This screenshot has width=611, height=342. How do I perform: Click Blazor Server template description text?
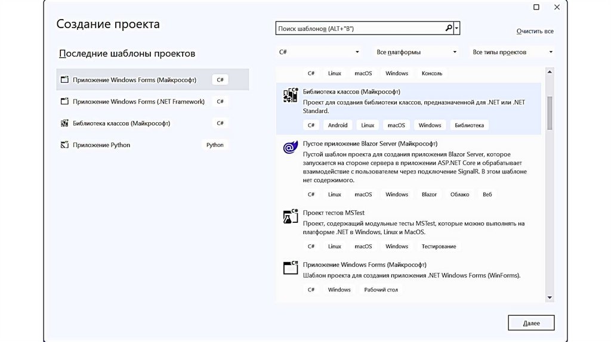pos(415,167)
